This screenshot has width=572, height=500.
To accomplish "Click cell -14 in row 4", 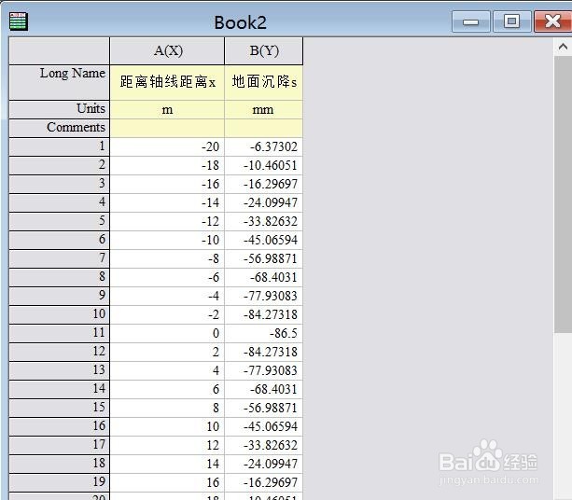I will [x=167, y=202].
